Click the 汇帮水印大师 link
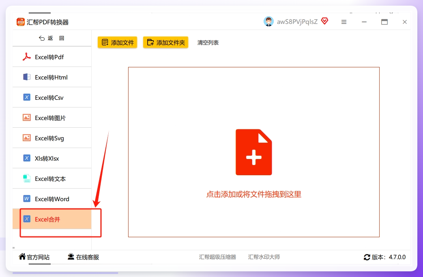Image resolution: width=423 pixels, height=277 pixels. click(264, 257)
